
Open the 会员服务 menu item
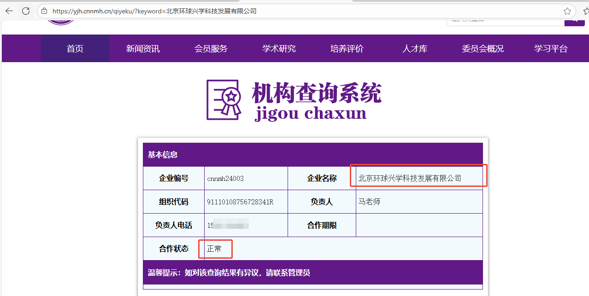tap(211, 48)
